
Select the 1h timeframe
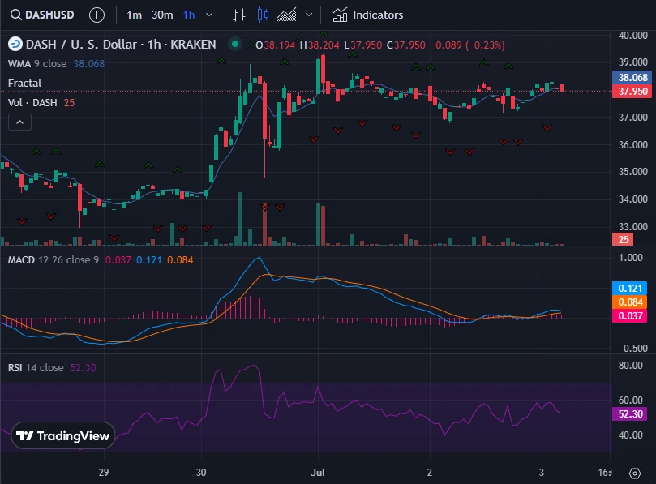(189, 15)
